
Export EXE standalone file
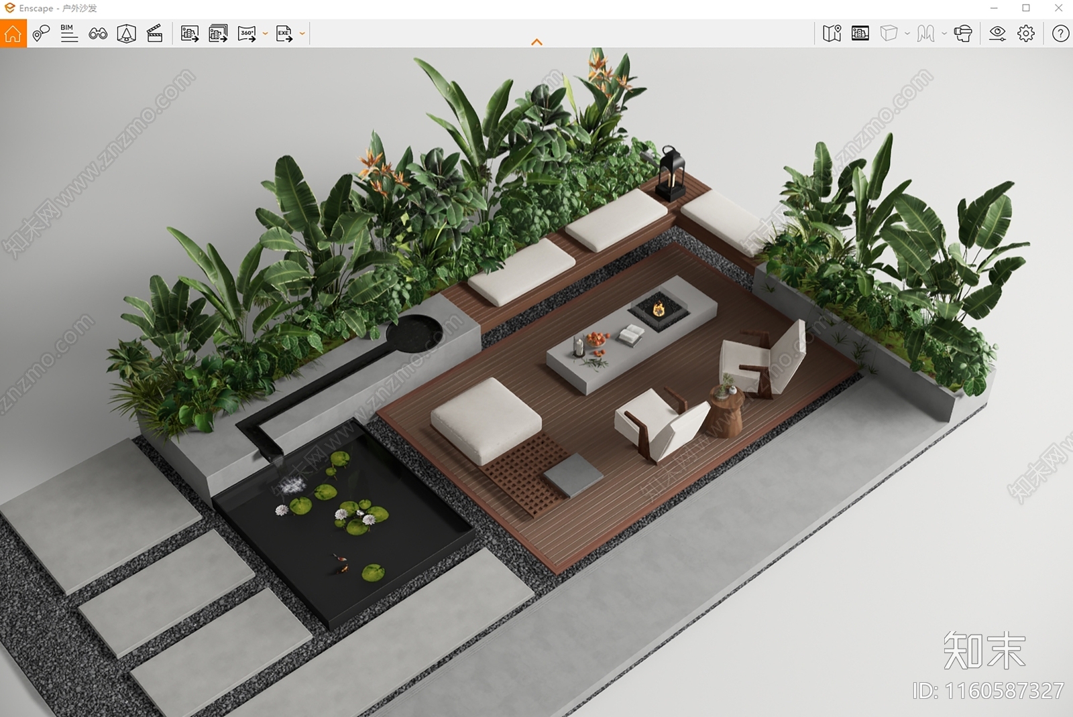tap(284, 33)
